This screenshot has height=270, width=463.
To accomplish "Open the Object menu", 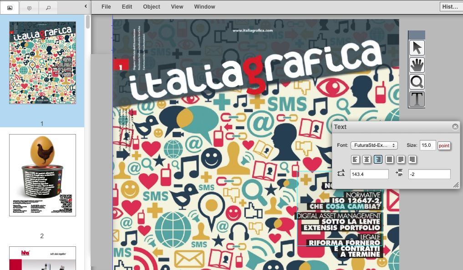I will click(x=152, y=6).
